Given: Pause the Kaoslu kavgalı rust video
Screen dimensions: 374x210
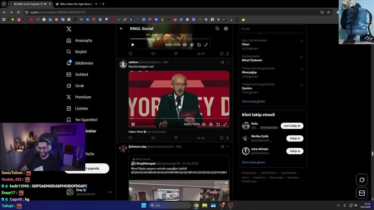Looking at the screenshot, I should click(x=133, y=124).
